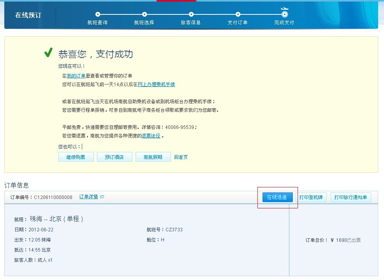The width and height of the screenshot is (384, 280).
Task: Click the 在线预订 header title
Action: coord(28,16)
